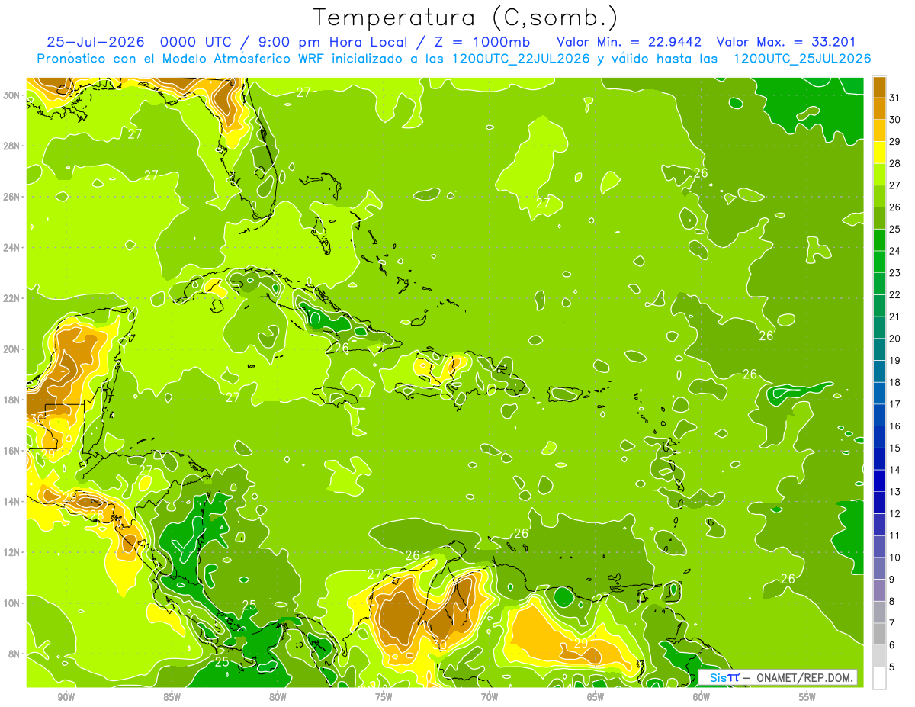Click the '24N' latitude axis label

pyautogui.click(x=13, y=248)
